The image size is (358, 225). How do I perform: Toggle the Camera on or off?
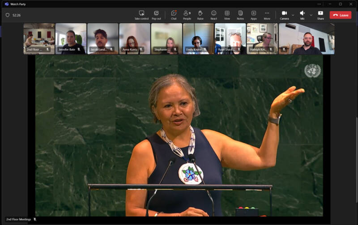click(284, 15)
